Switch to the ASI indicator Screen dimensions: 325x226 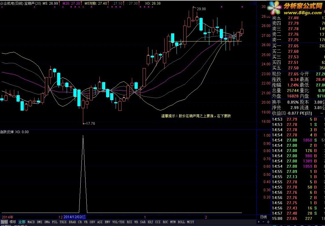coord(100,222)
